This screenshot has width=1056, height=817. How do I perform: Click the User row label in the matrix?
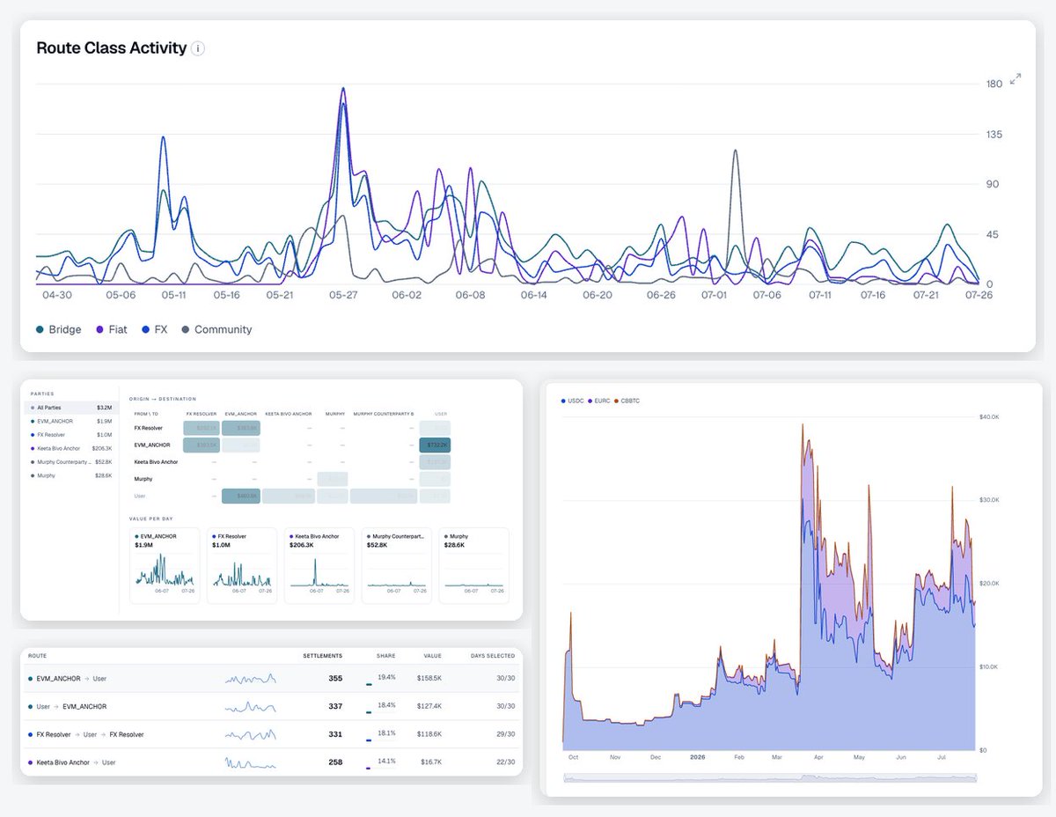pyautogui.click(x=139, y=497)
